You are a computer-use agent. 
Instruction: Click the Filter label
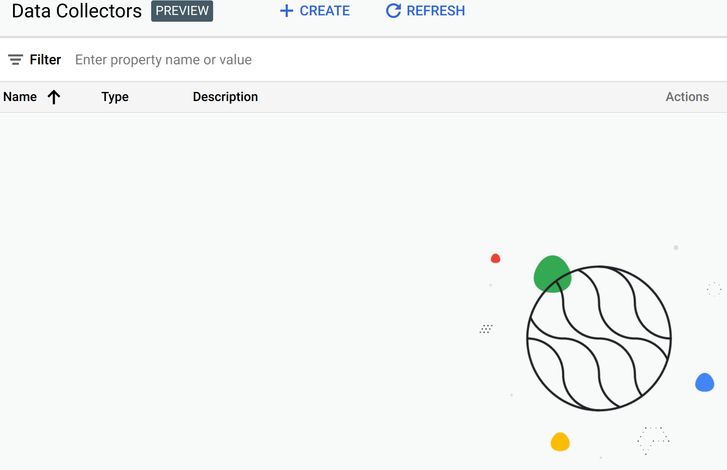point(45,60)
